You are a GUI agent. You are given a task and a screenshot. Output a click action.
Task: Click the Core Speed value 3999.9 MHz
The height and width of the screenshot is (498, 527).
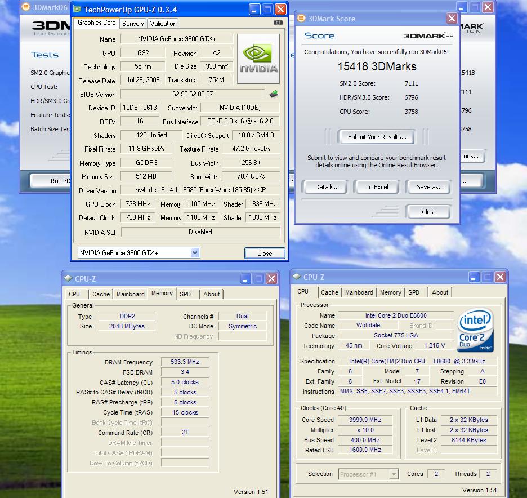point(365,420)
